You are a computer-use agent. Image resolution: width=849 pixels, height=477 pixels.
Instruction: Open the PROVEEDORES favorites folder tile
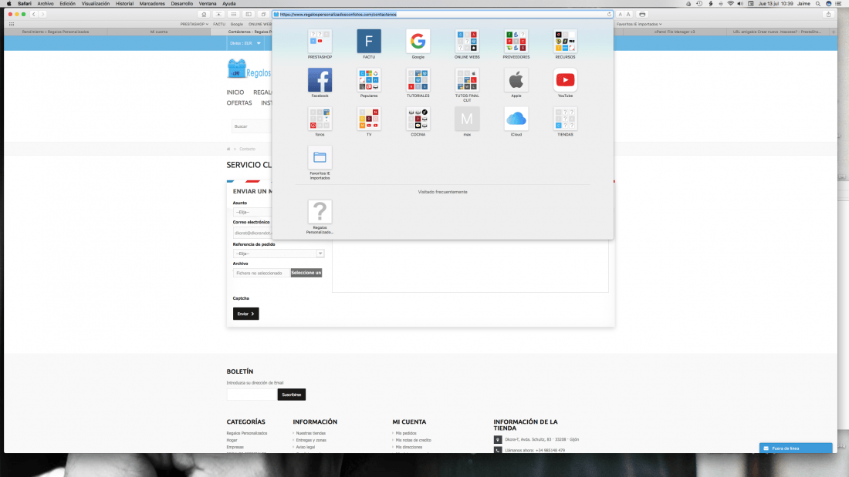pyautogui.click(x=516, y=42)
